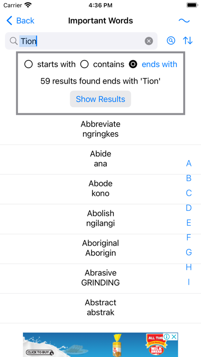Click inside the Tion search field
201x357 pixels.
coord(81,41)
